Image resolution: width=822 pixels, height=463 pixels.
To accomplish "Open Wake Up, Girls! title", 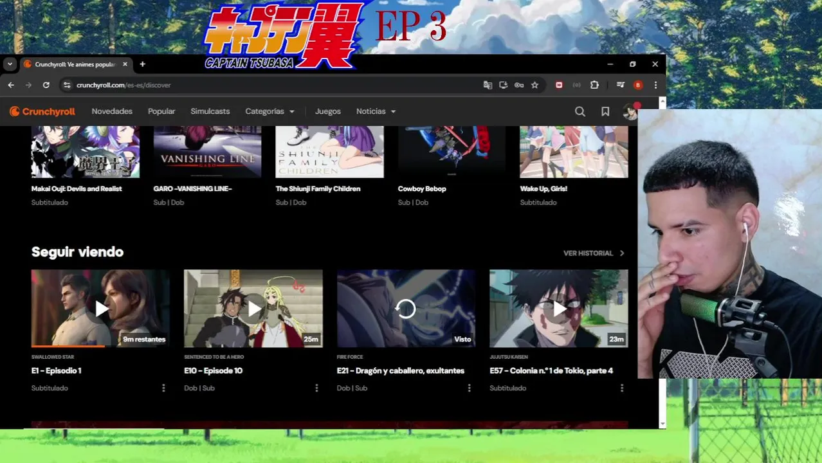I will tap(543, 188).
